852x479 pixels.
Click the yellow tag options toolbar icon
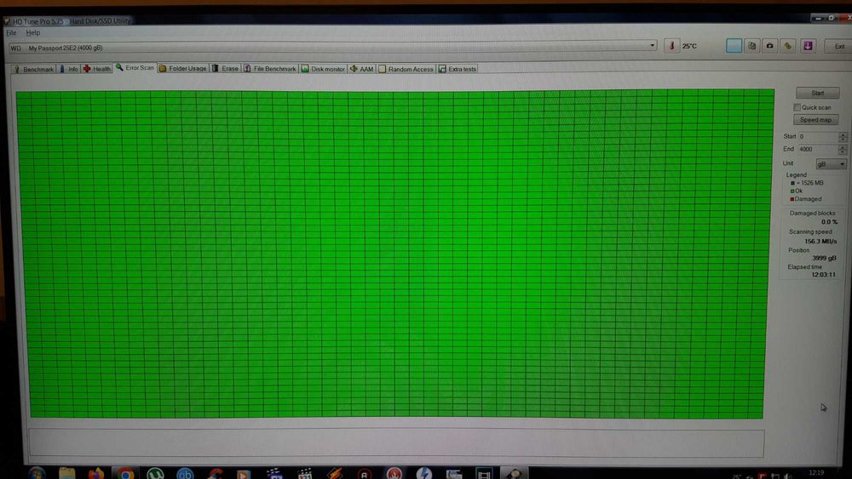click(x=787, y=46)
